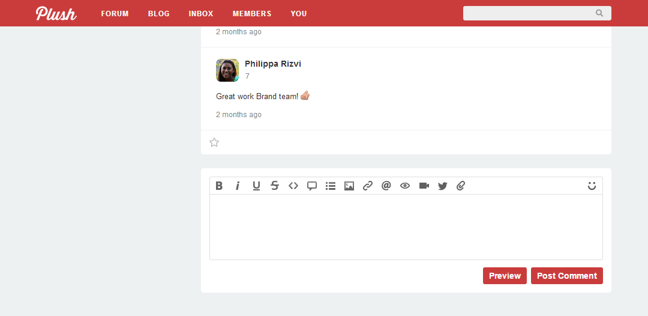648x316 pixels.
Task: Attach a file with the paperclip icon
Action: click(461, 186)
